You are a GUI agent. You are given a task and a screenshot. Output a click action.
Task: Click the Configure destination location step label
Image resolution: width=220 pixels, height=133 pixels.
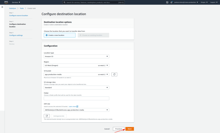[17, 25]
